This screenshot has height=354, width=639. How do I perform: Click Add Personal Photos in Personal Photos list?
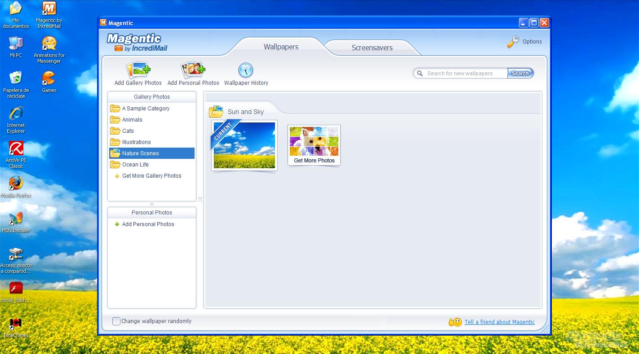148,224
